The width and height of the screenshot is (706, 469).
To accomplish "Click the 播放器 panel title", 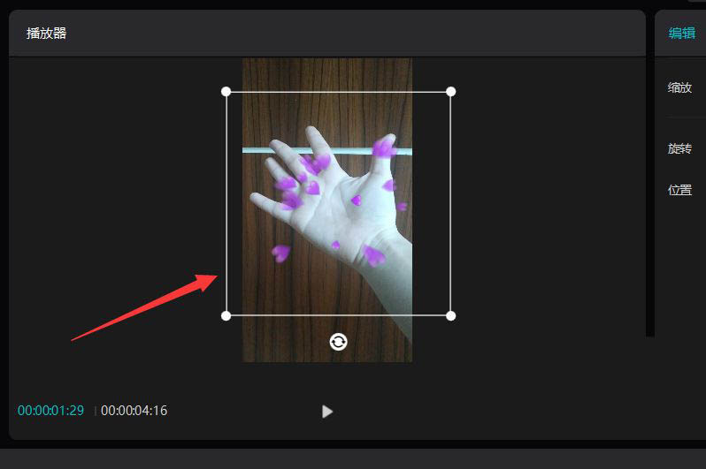I will [x=46, y=33].
